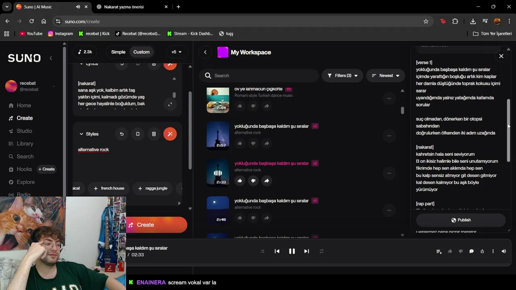Dislike the 2:46 alternative rock song
This screenshot has width=516, height=290.
253,218
